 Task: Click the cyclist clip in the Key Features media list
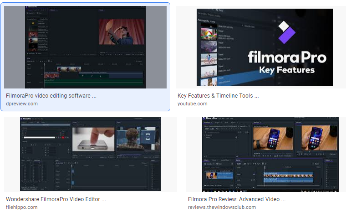click(209, 59)
